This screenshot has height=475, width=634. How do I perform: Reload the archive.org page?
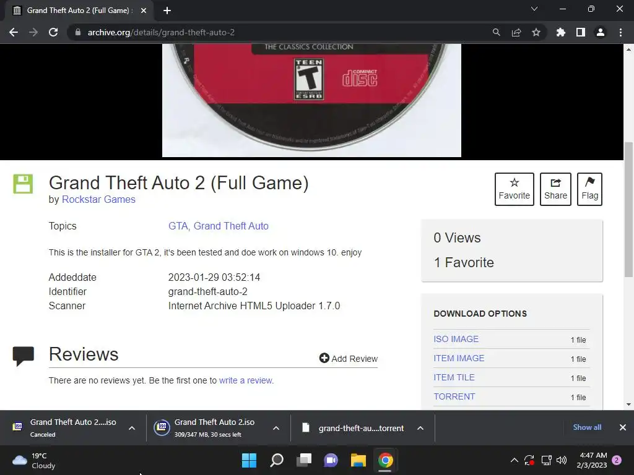pos(53,32)
